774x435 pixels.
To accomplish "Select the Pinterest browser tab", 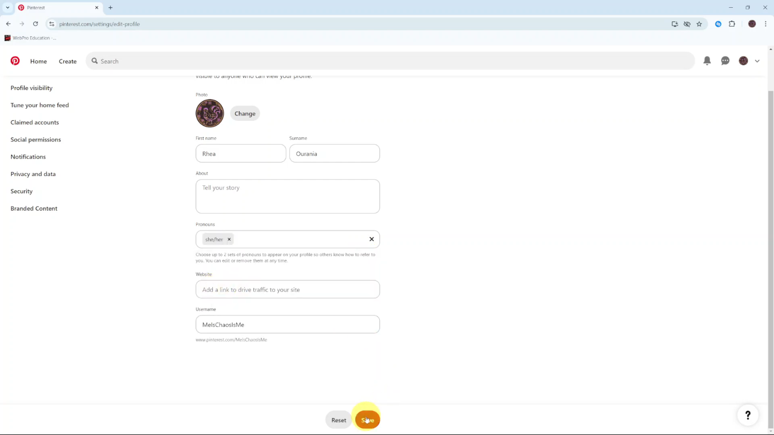I will pos(58,8).
